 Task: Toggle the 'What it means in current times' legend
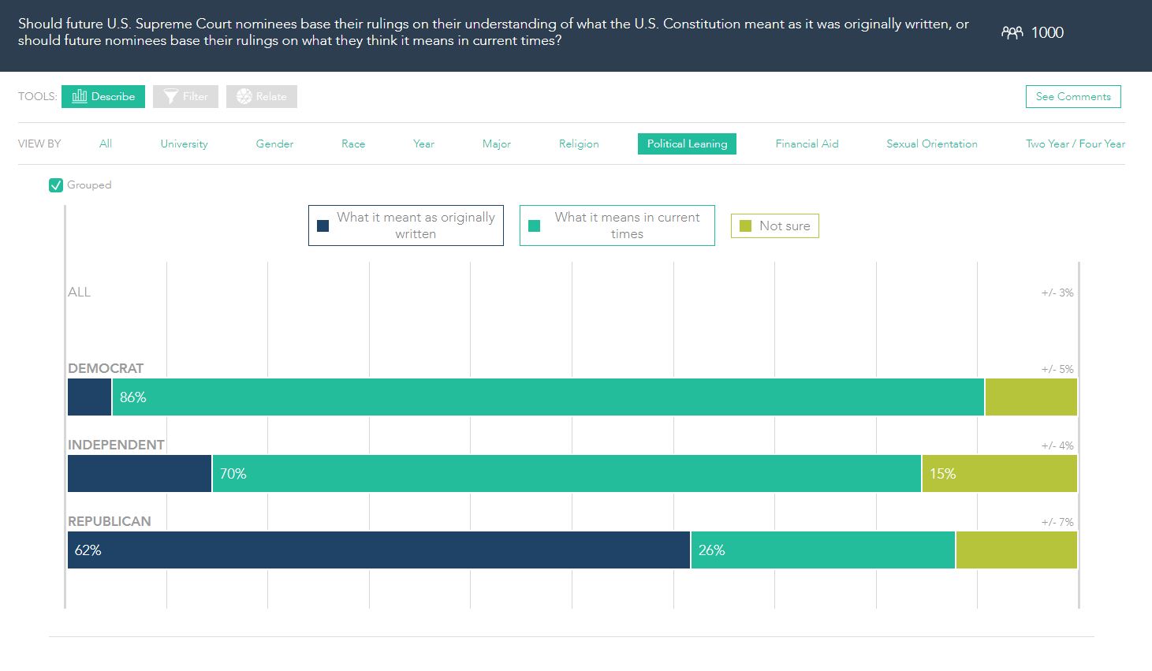point(617,226)
